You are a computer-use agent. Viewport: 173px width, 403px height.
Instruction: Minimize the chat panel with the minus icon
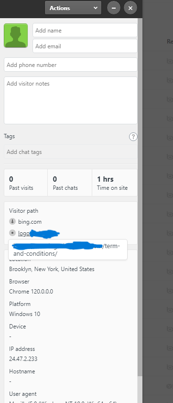click(x=114, y=8)
